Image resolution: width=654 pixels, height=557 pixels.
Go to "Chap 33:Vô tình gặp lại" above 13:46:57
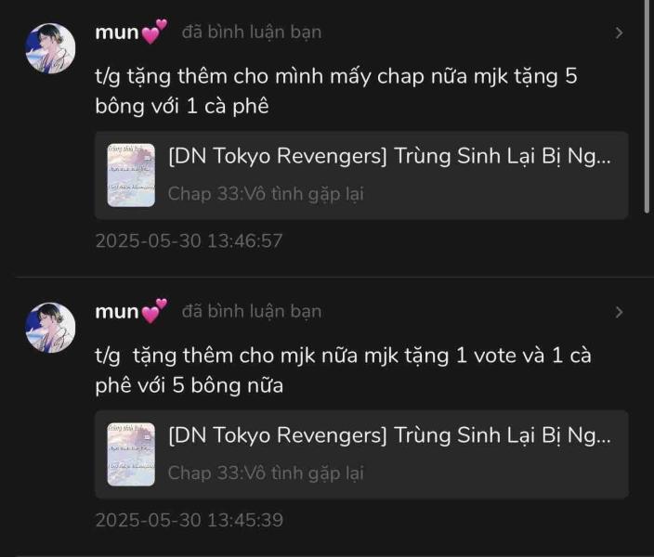tap(266, 194)
